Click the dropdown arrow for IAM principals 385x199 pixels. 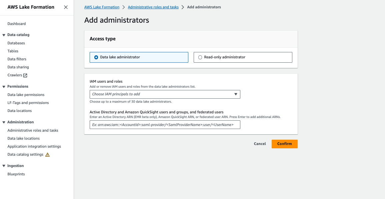click(x=236, y=94)
